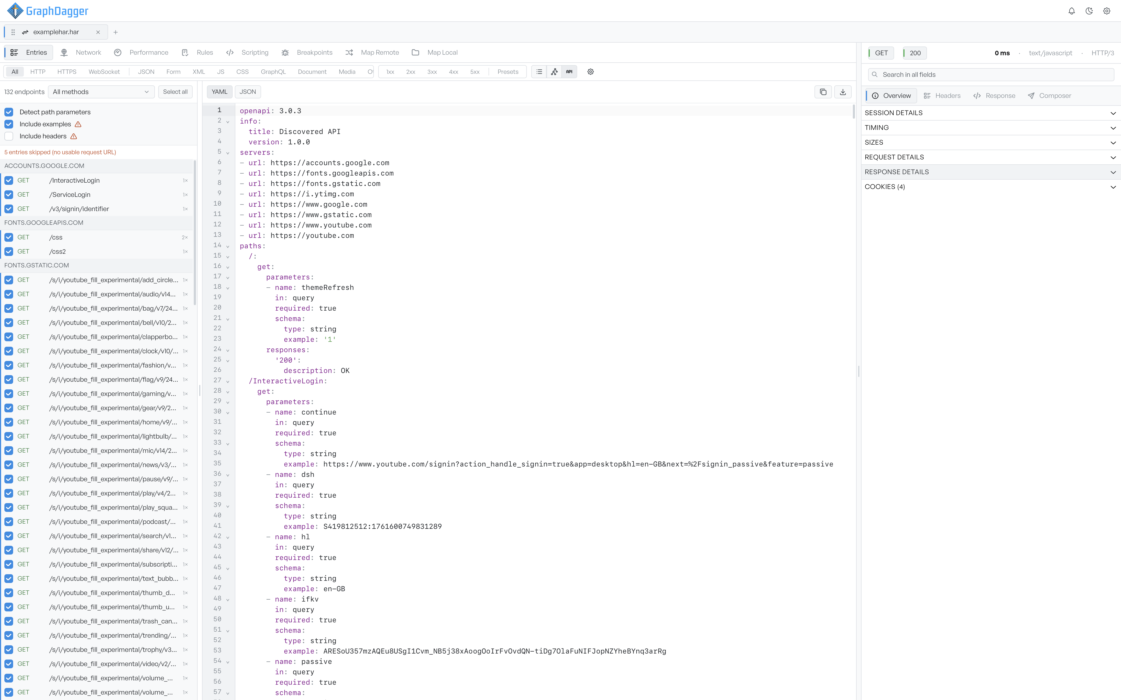
Task: Expand COOKIES (4) section
Action: coord(991,187)
